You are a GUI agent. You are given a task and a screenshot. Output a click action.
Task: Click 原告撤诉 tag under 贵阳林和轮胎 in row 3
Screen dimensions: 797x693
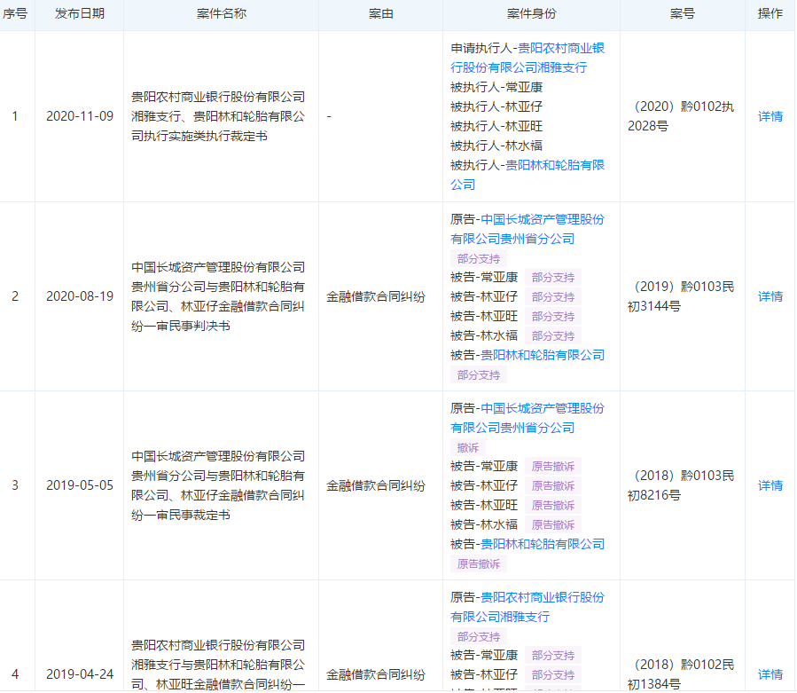pos(479,563)
